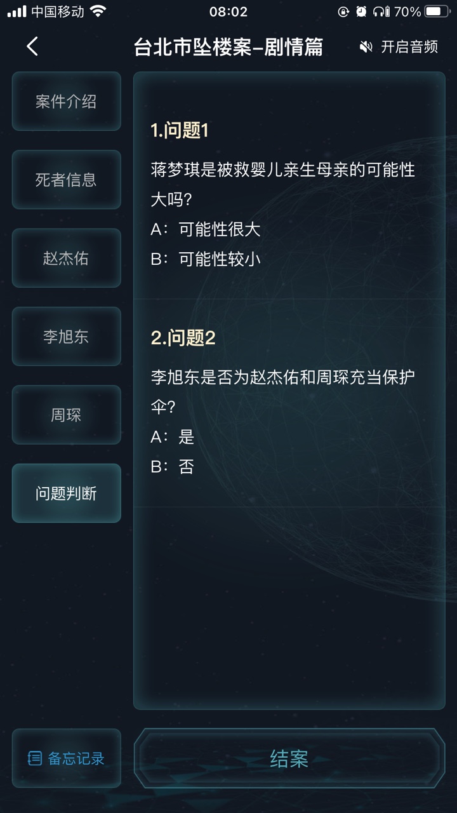
Task: Select answer B: 可能性较小
Action: (206, 259)
